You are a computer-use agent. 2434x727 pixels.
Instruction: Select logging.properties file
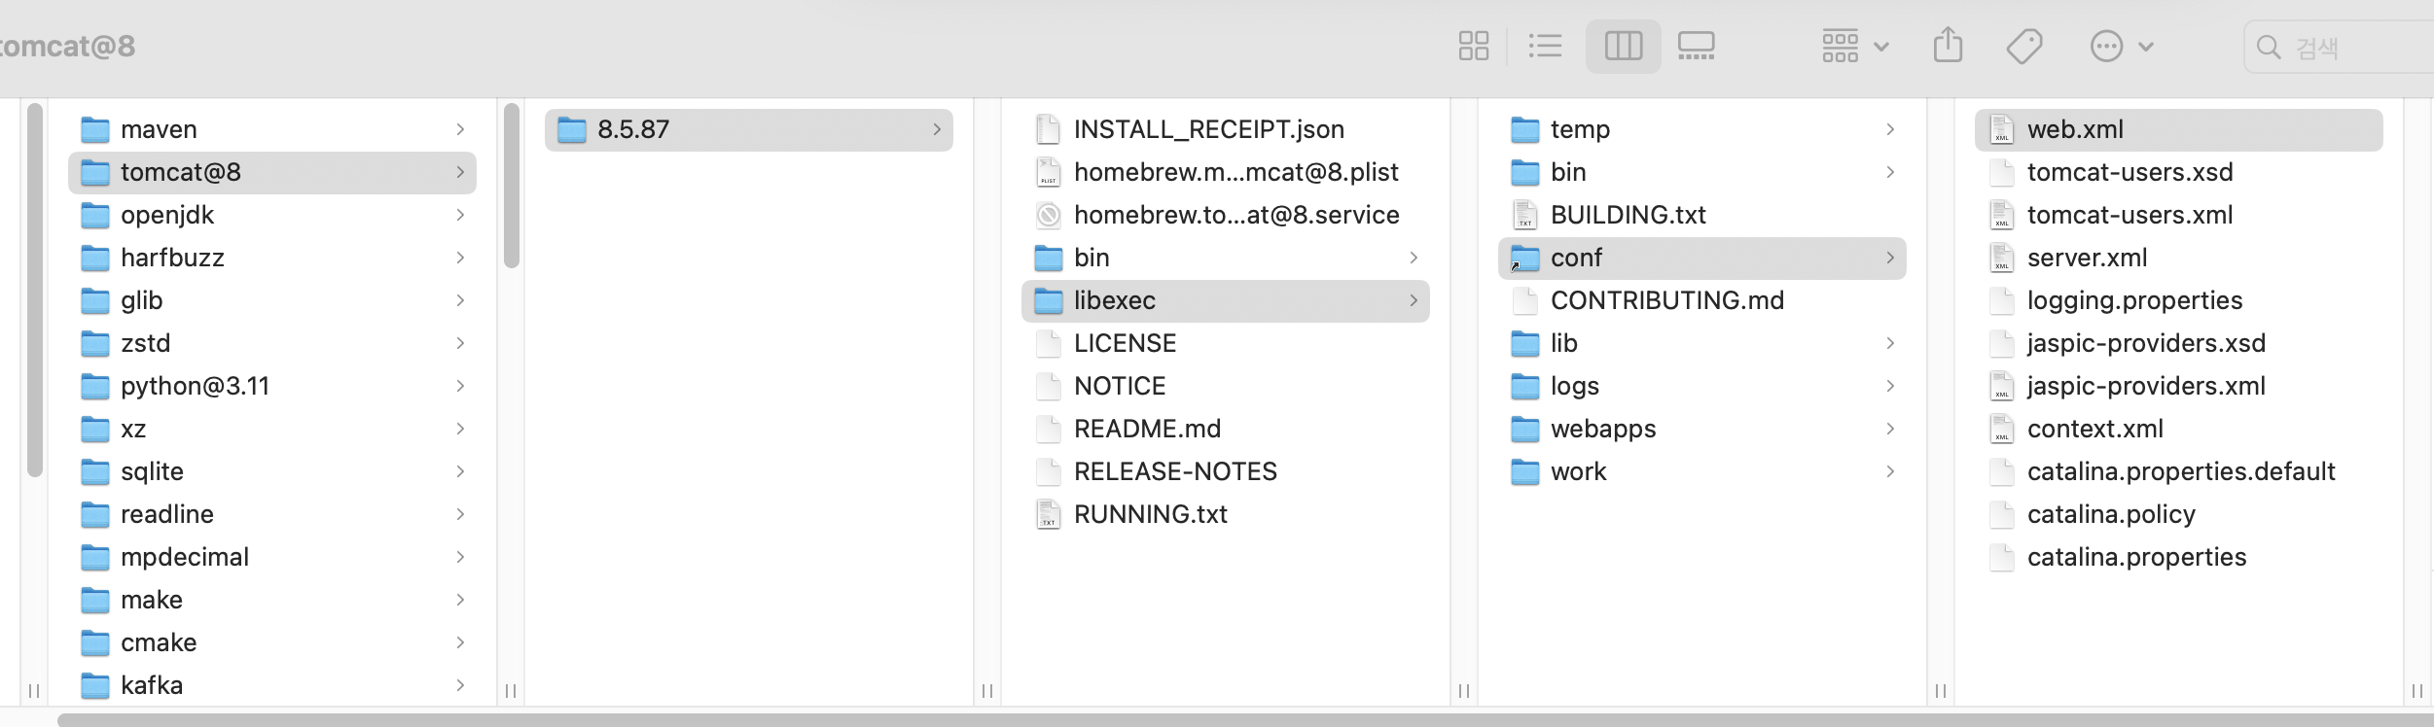point(2179,300)
